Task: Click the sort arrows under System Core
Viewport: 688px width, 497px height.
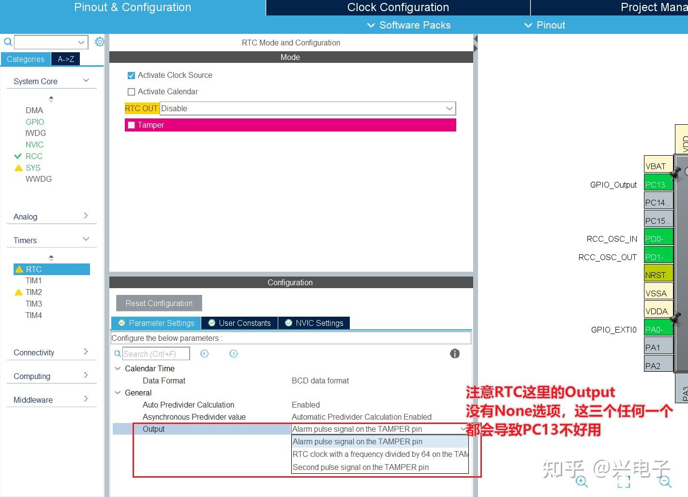Action: 51,99
